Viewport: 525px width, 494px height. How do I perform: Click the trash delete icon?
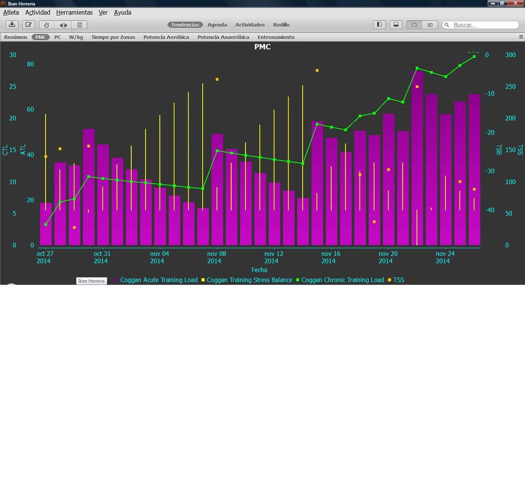[x=79, y=25]
